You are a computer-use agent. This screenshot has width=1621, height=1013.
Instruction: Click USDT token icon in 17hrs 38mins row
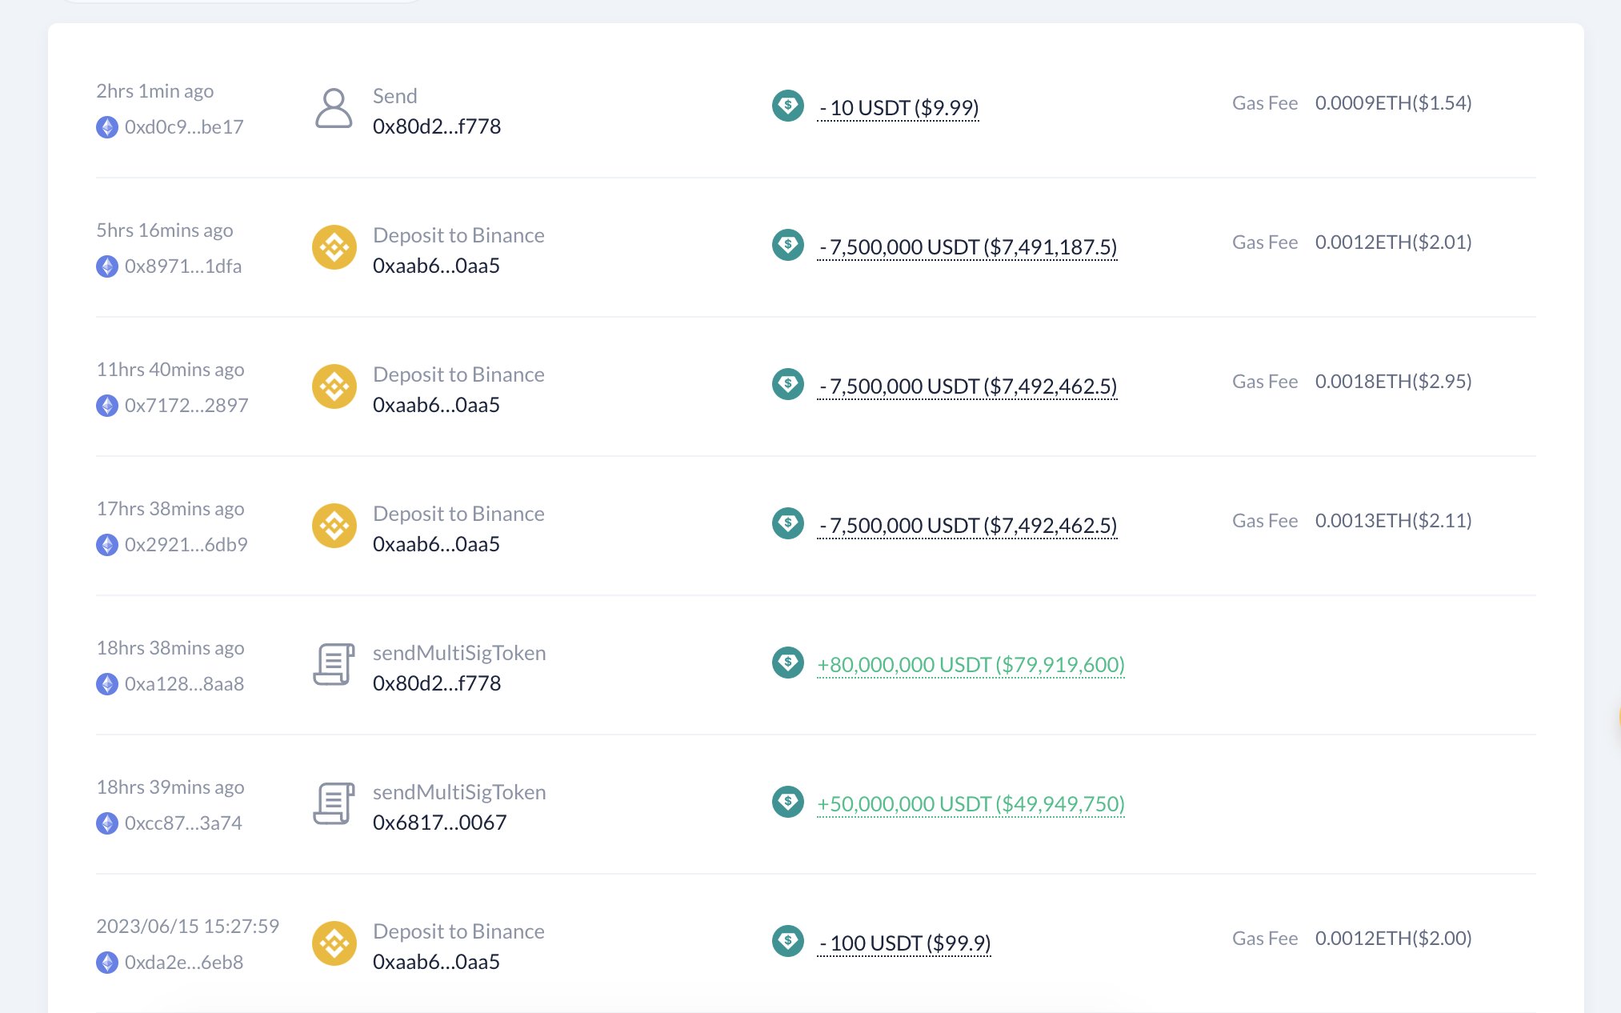[788, 523]
